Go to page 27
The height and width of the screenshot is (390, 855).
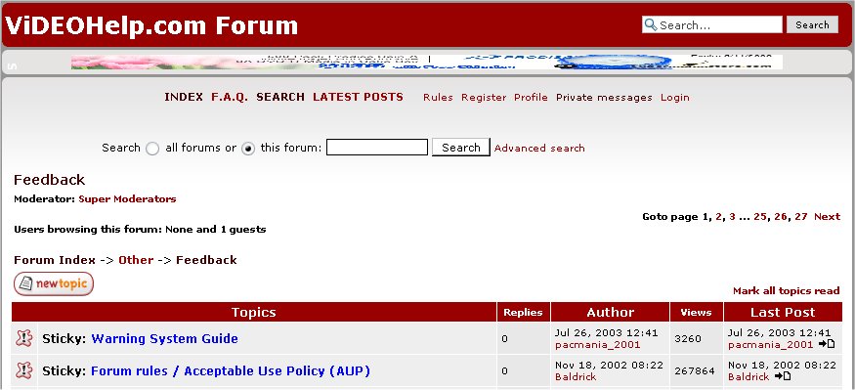pos(800,217)
